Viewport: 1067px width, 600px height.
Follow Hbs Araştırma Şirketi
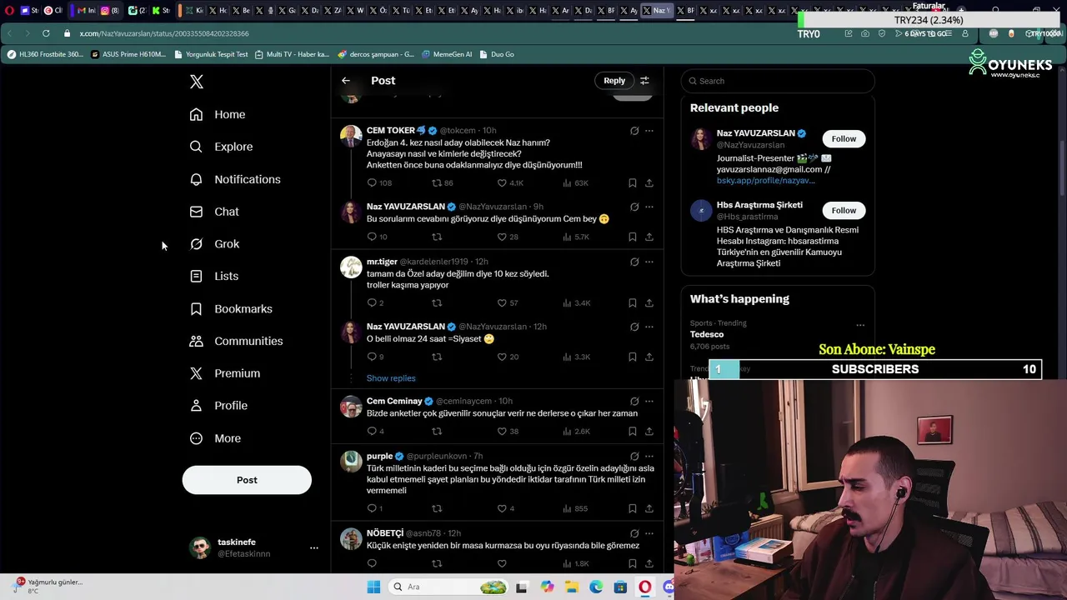[844, 210]
